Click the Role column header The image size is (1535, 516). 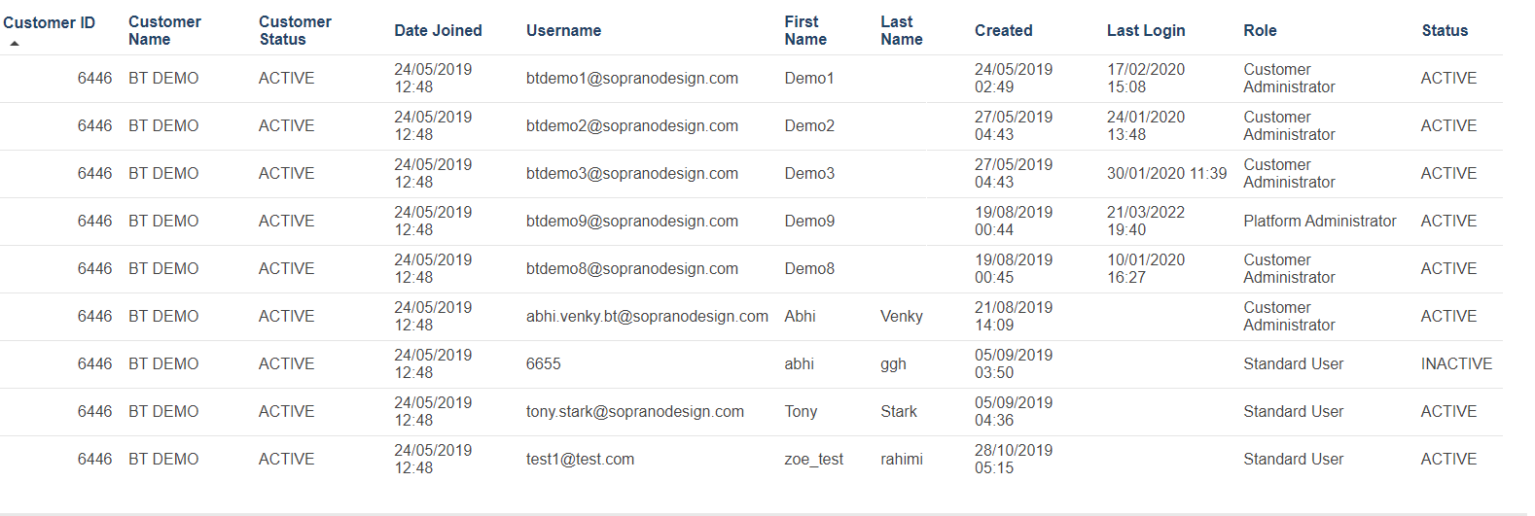(x=1260, y=30)
